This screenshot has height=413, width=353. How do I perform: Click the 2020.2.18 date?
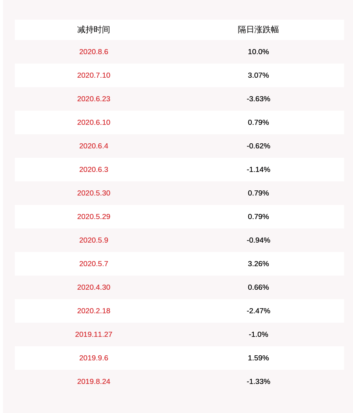94,311
